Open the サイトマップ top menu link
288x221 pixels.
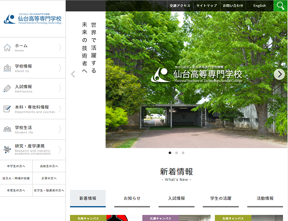(x=207, y=6)
